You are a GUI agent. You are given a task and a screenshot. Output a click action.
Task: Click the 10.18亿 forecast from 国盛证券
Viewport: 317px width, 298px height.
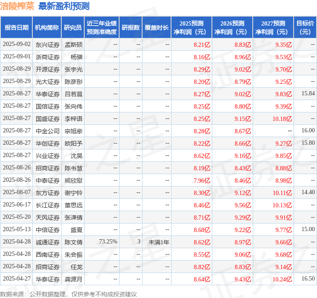pos(282,118)
